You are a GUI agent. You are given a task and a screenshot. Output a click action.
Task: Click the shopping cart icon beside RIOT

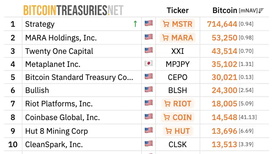168,104
